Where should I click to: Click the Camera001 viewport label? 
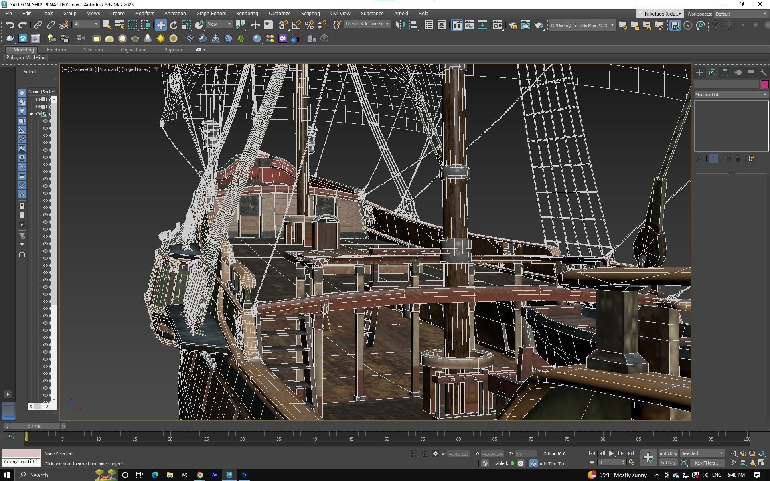coord(84,69)
